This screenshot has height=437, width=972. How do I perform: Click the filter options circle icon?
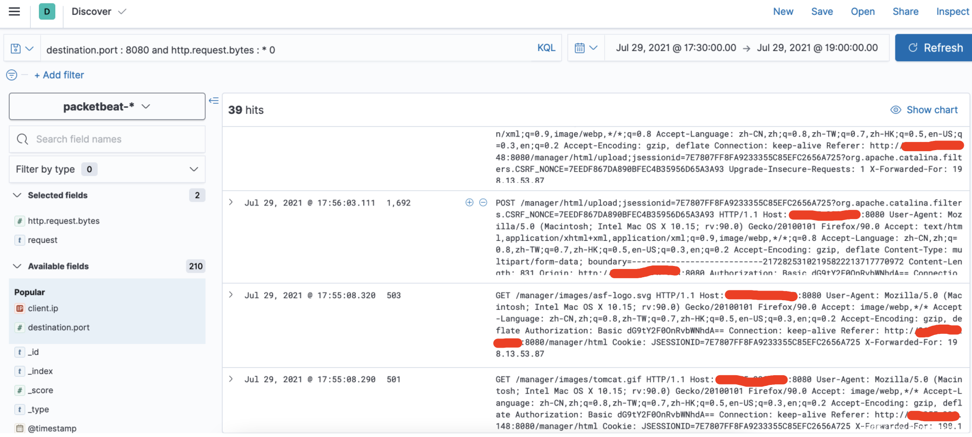11,75
